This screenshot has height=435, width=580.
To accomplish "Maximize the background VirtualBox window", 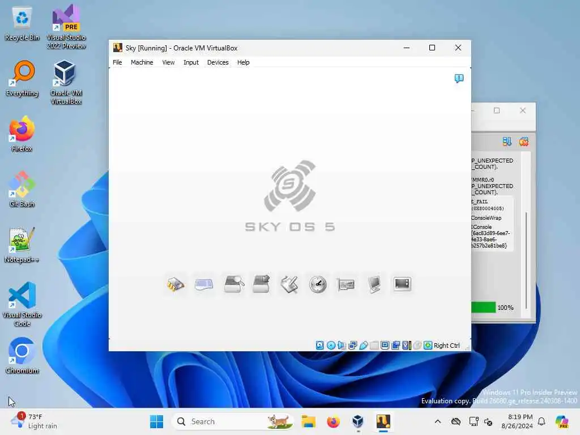I will 496,110.
